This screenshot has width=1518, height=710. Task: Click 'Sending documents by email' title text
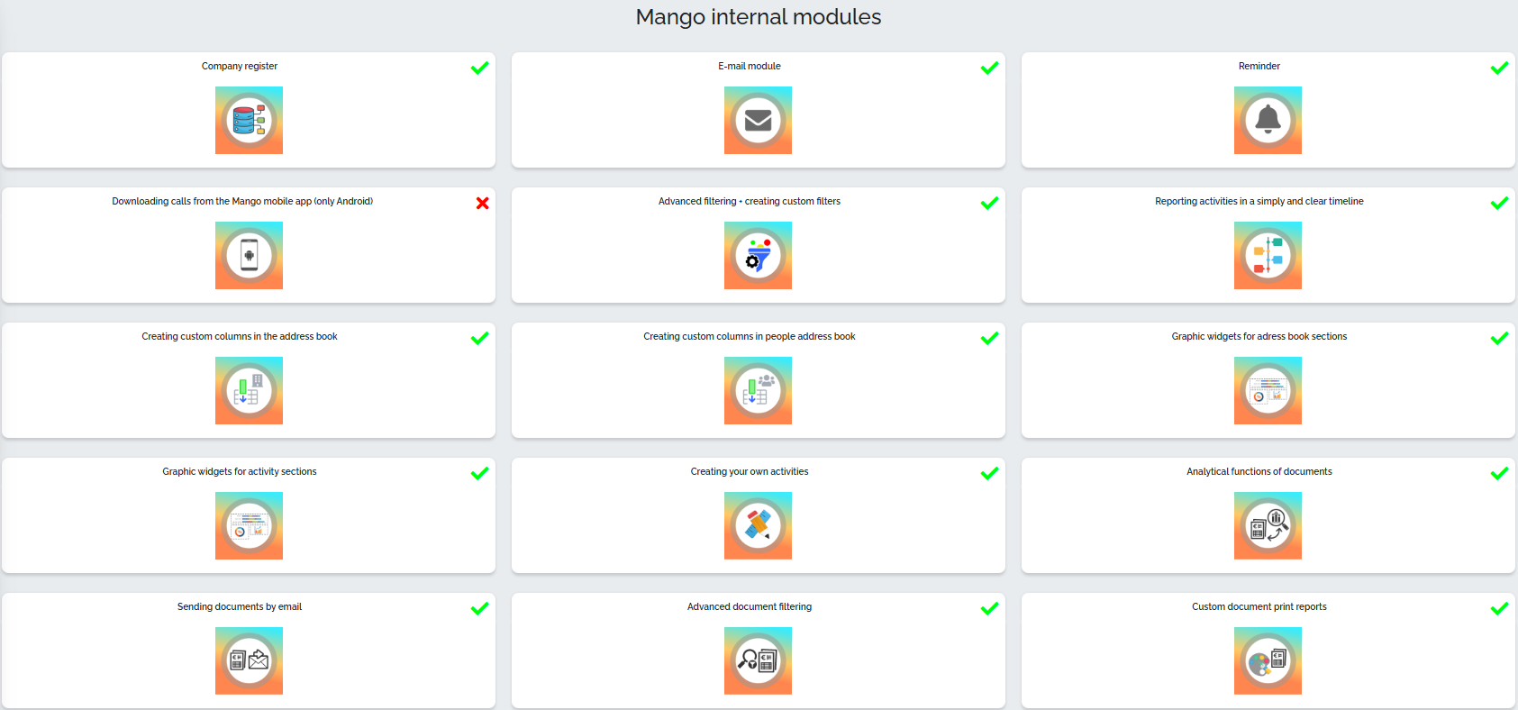(240, 606)
